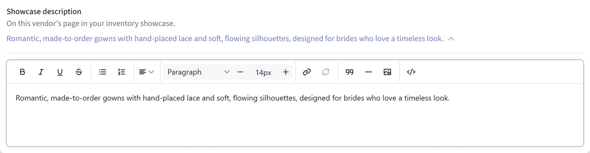The width and height of the screenshot is (590, 153).
Task: Click 'On this vendor's page' help text
Action: pos(91,24)
